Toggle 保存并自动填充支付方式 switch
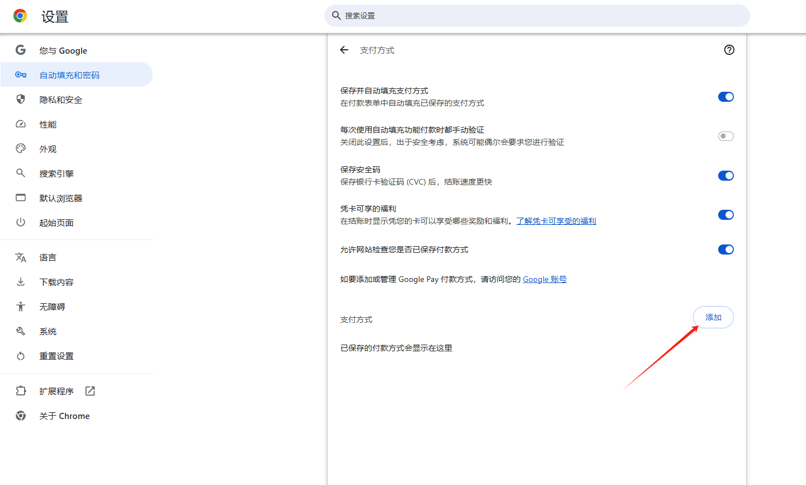 [x=726, y=97]
